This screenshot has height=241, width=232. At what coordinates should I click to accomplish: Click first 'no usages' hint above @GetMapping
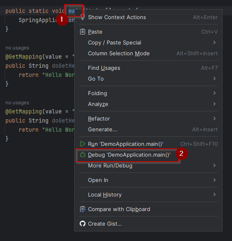pos(17,48)
